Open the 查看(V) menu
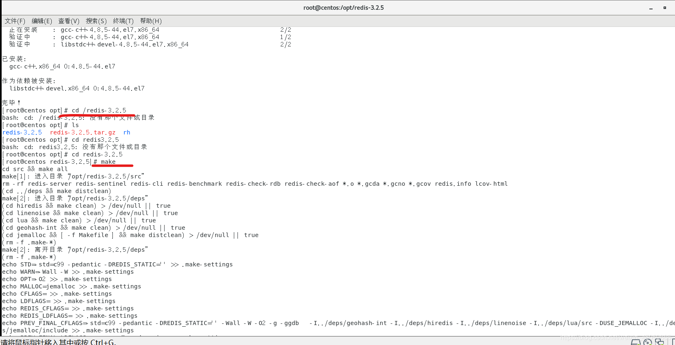 (69, 21)
